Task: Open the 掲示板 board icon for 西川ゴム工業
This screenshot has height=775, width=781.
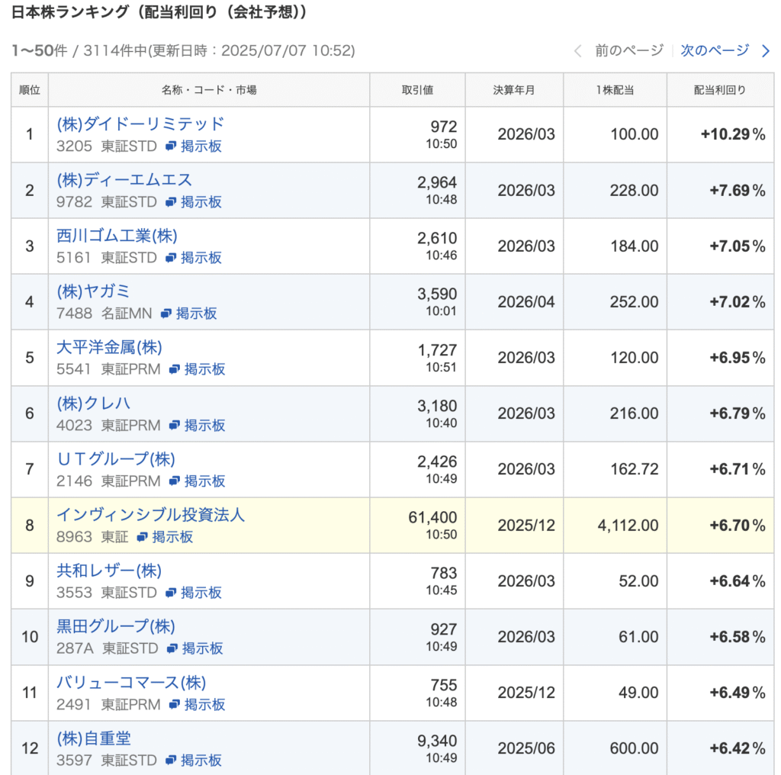Action: (x=171, y=258)
